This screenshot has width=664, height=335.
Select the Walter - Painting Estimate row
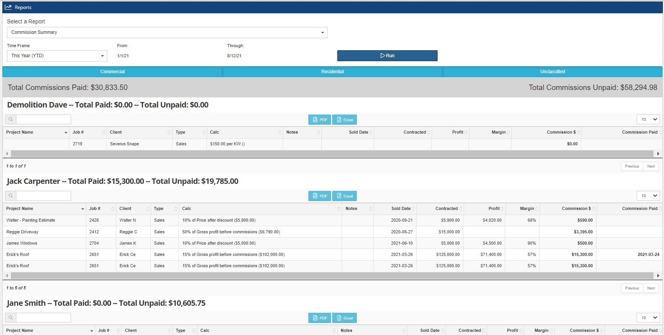332,220
